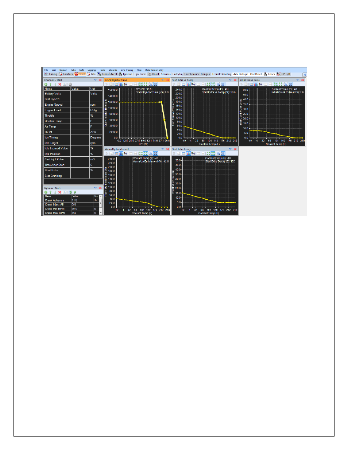This screenshot has height=450, width=348.
Task: Switch to the Trims tab
Action: 103,74
